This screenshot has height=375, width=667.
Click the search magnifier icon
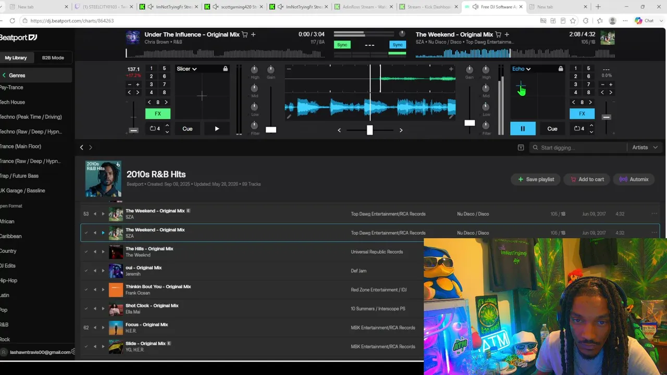click(x=535, y=148)
